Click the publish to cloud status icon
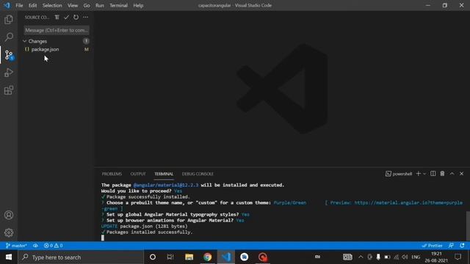 [35, 246]
